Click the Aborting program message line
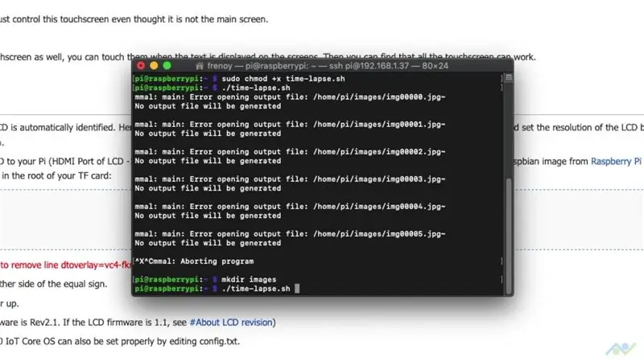Viewport: 644px width, 362px height. coord(194,261)
